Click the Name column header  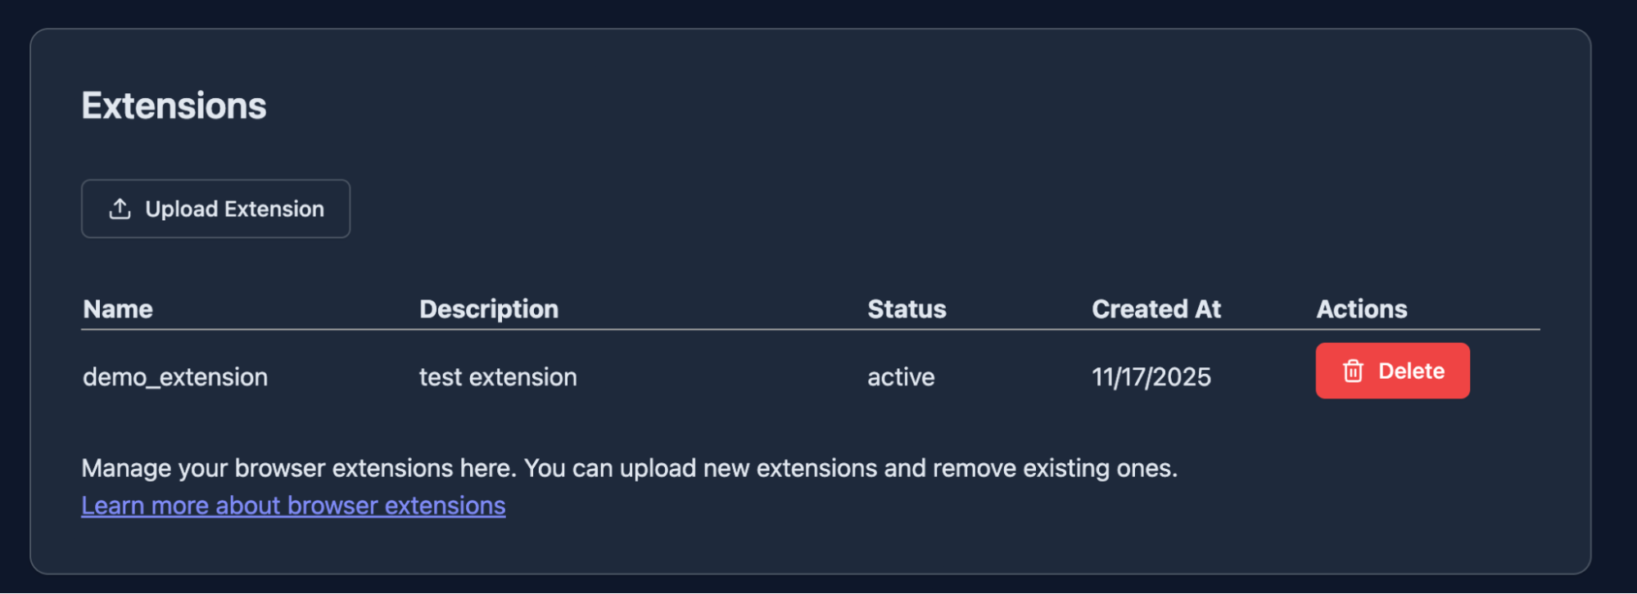(118, 309)
